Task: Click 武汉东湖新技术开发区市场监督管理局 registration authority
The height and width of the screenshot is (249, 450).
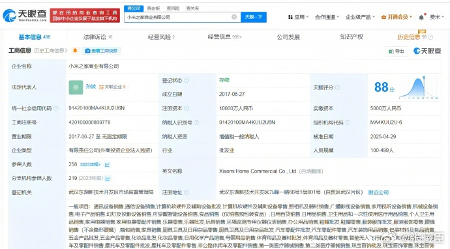Action: pyautogui.click(x=111, y=192)
